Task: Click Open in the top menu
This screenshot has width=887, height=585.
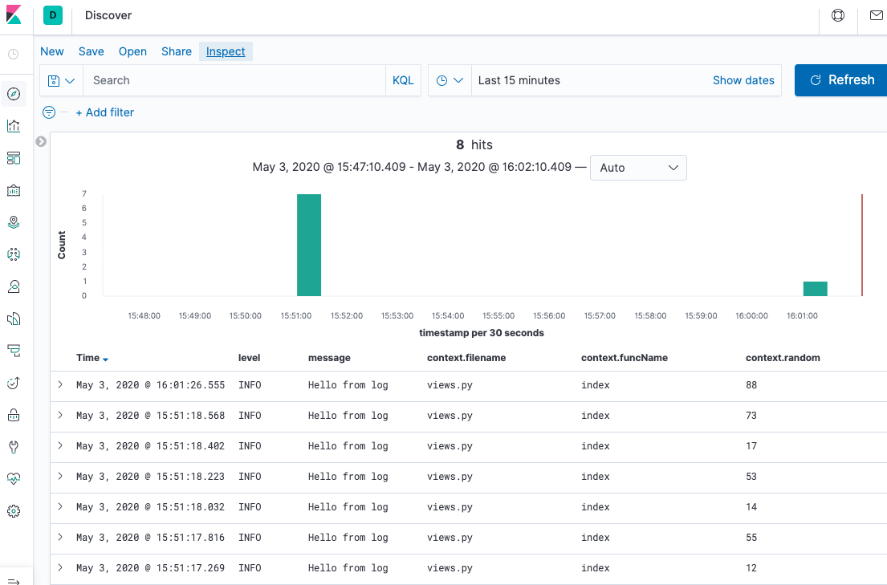Action: click(x=132, y=51)
